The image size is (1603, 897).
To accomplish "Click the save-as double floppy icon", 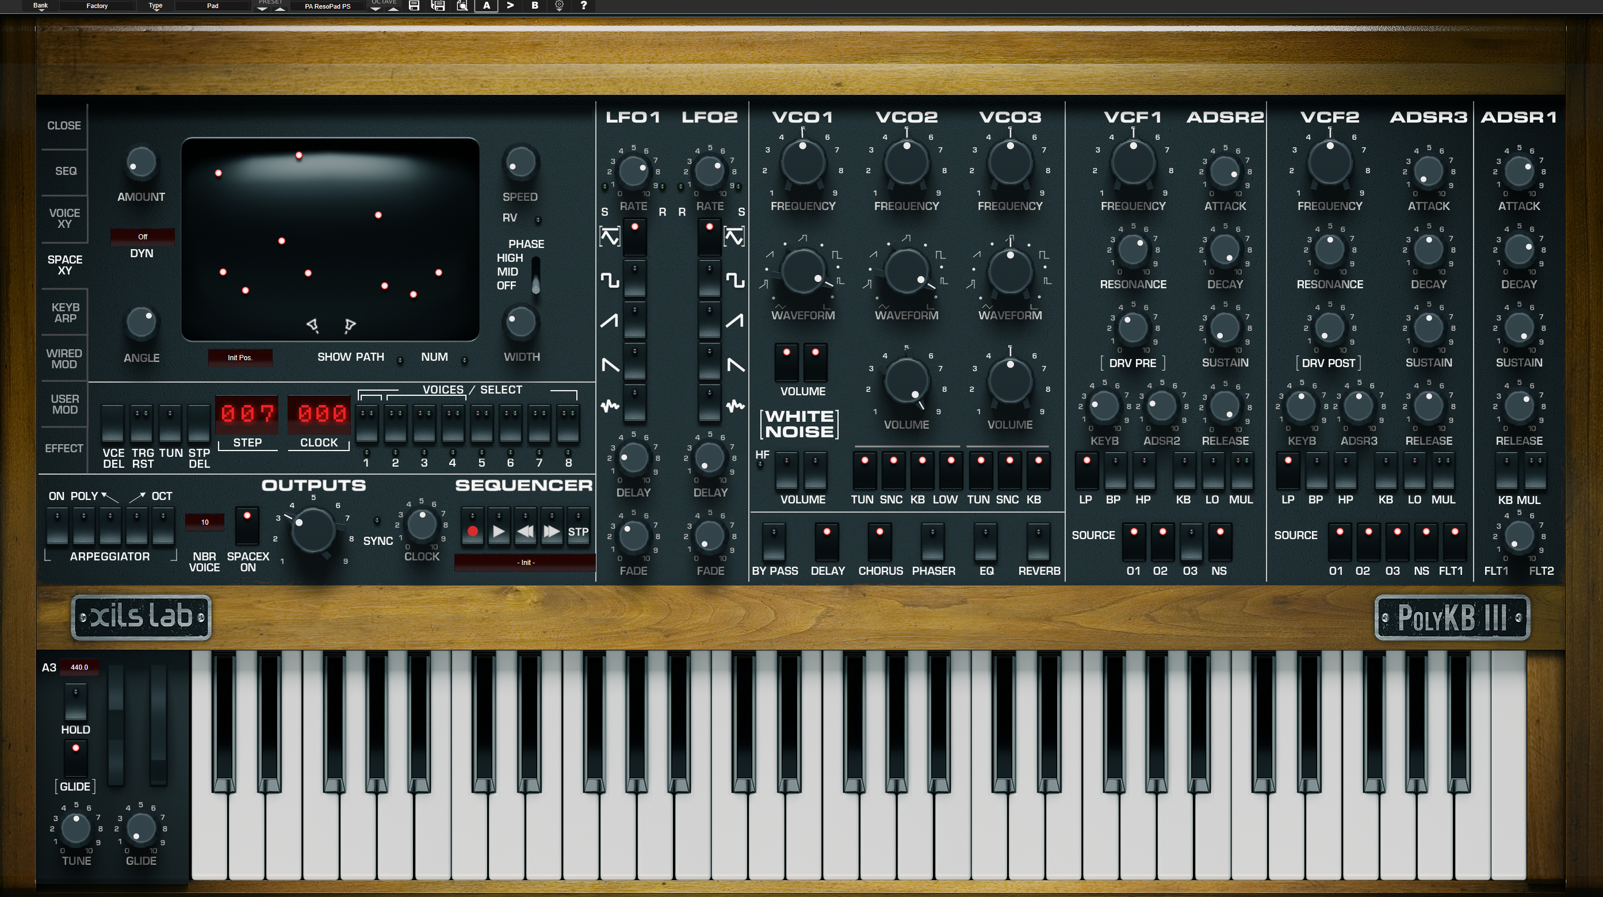I will coord(438,6).
